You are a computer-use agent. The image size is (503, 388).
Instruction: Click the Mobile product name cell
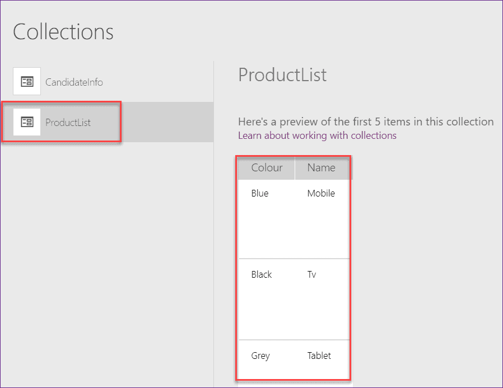(320, 193)
